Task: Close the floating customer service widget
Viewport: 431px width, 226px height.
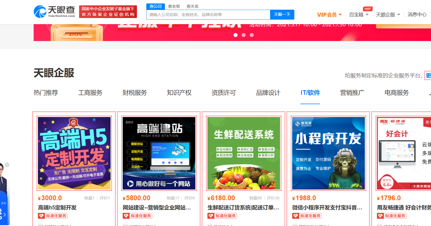Action: [x=7, y=165]
